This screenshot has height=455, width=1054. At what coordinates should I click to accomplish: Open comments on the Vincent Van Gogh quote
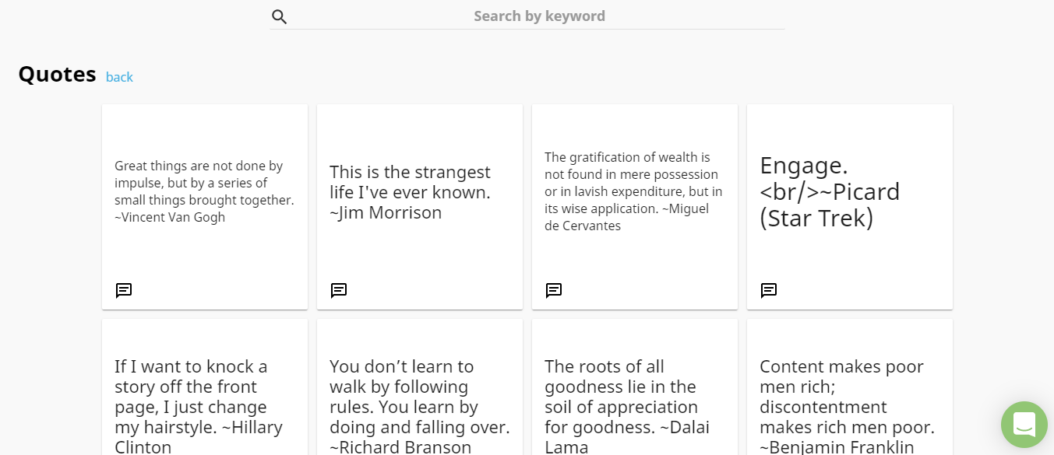123,290
